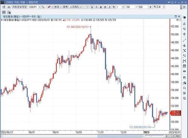This screenshot has width=188, height=138.
Task: Click the total bars field showing 500
Action: (x=143, y=7)
